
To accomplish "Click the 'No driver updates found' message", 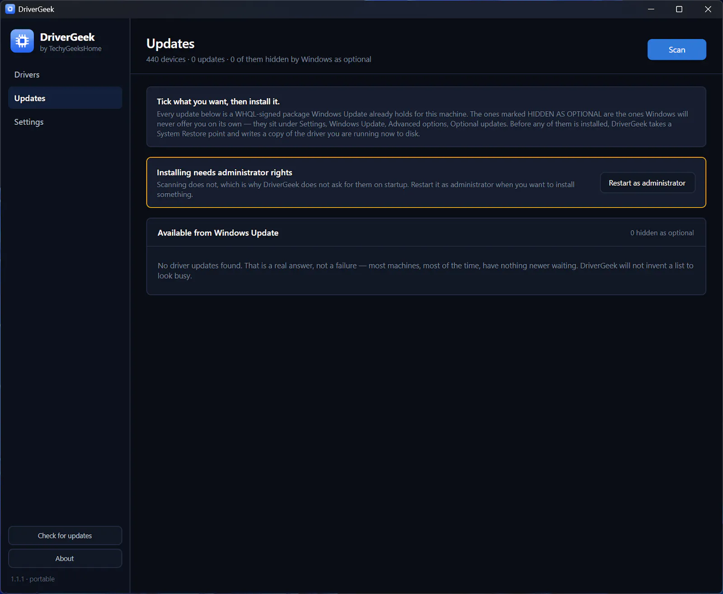I will [x=425, y=271].
